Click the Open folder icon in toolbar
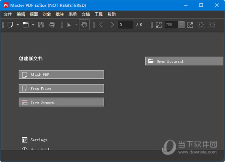This screenshot has width=225, height=162. (x=25, y=25)
